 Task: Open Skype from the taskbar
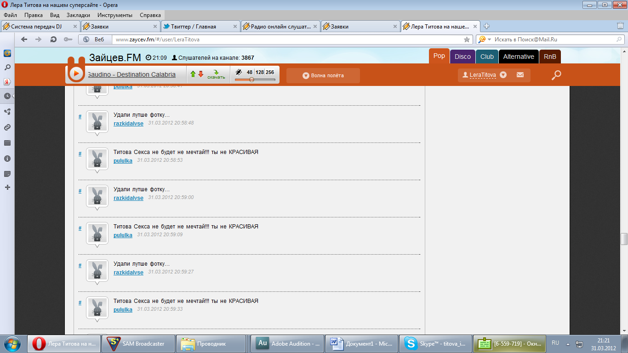click(436, 343)
